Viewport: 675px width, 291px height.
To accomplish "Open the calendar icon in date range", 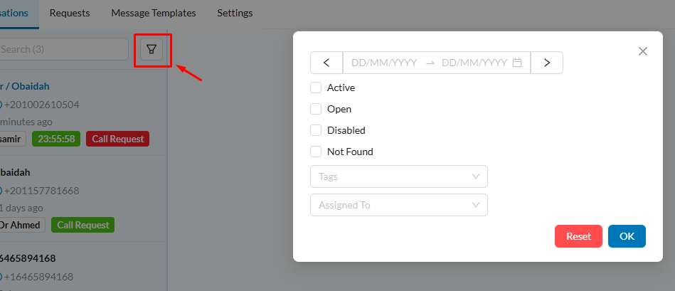I will coord(517,63).
